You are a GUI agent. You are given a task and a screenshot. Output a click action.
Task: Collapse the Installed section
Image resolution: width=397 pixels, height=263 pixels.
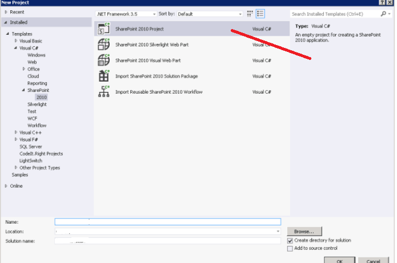click(6, 22)
